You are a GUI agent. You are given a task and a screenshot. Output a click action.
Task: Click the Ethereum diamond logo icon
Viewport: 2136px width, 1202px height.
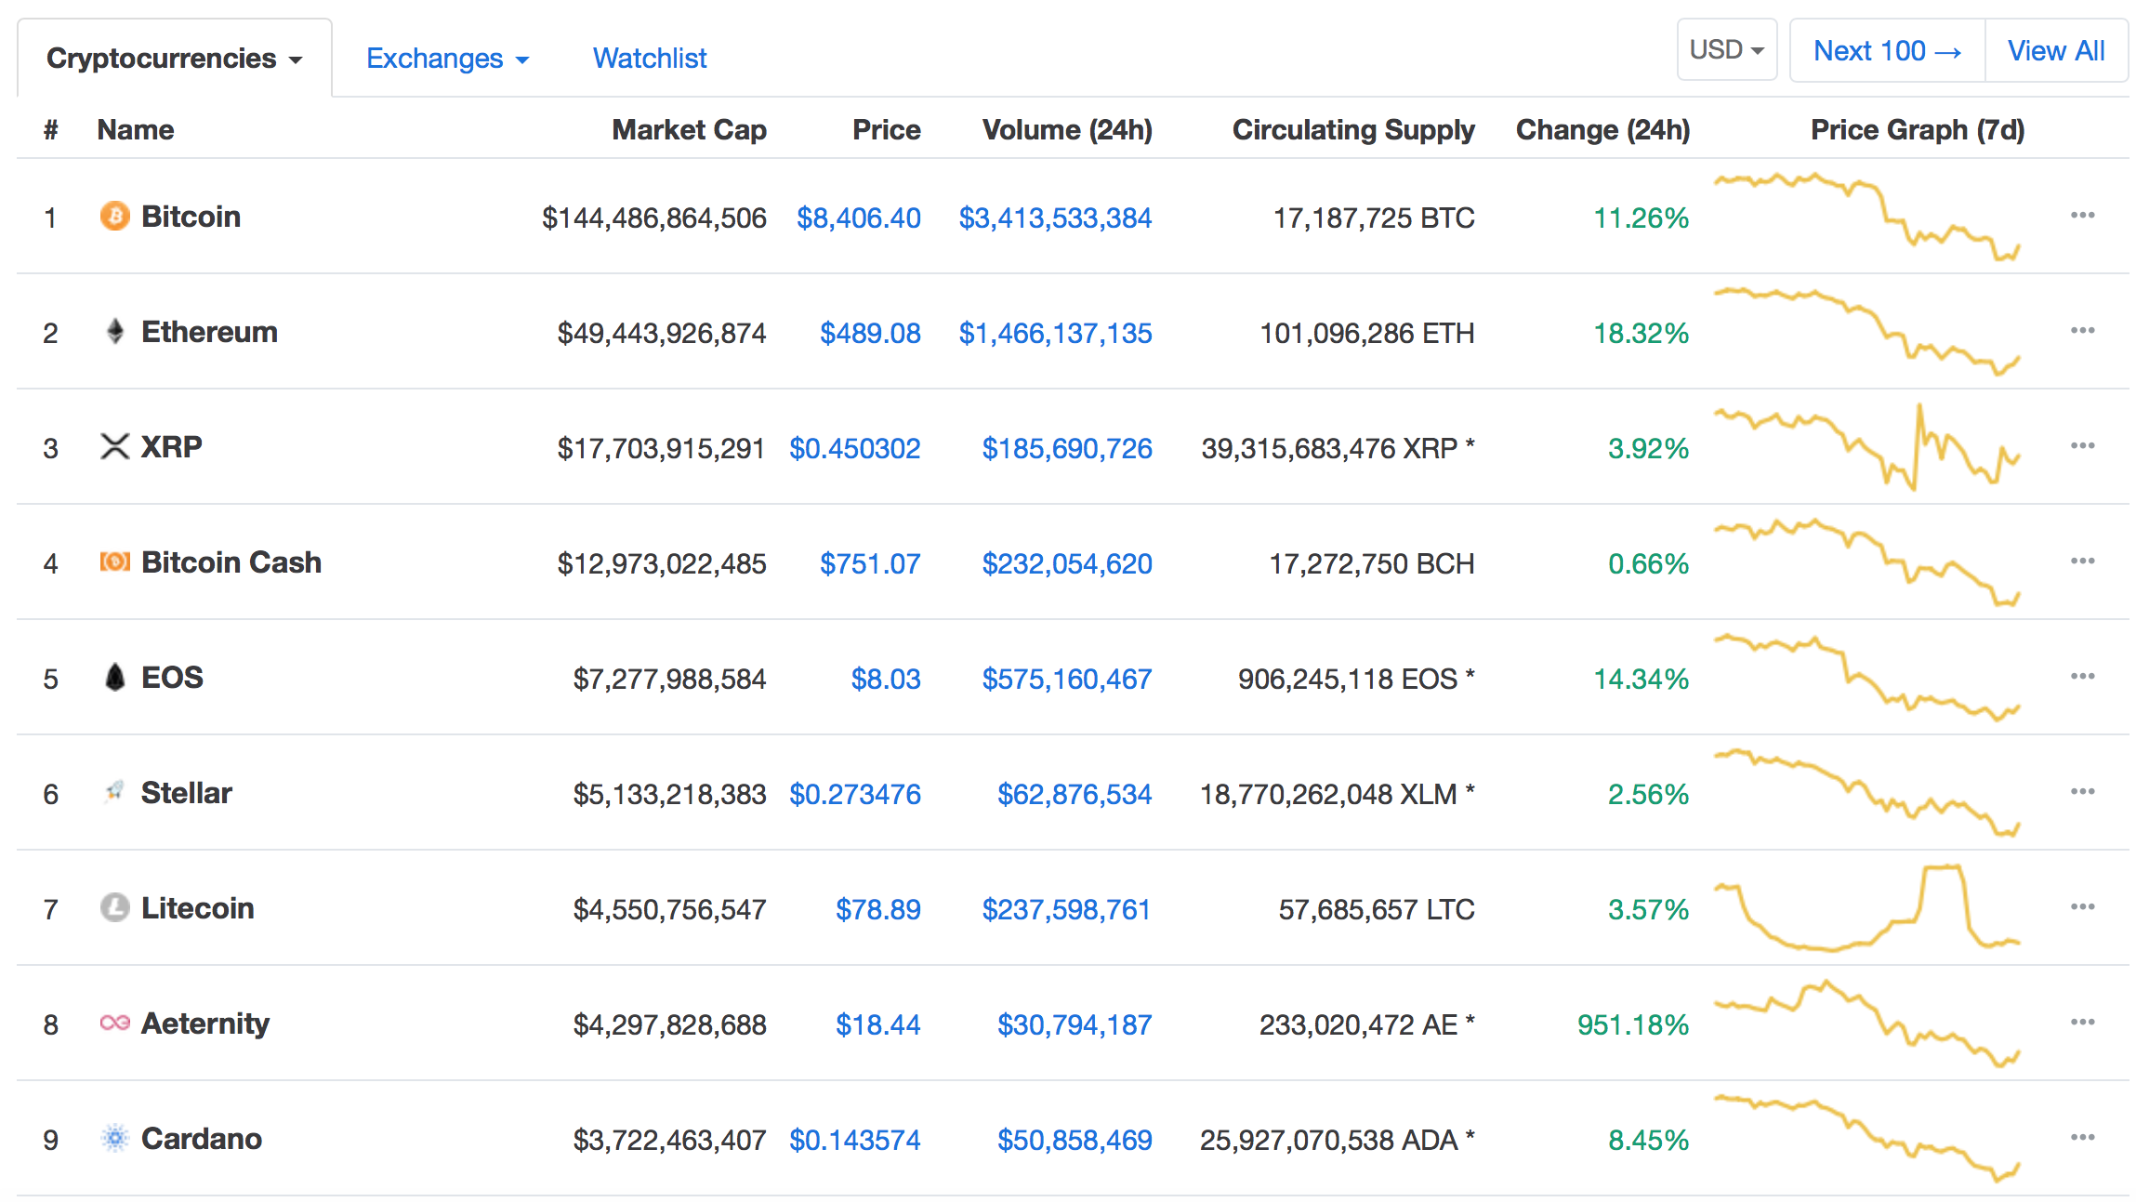pyautogui.click(x=114, y=332)
